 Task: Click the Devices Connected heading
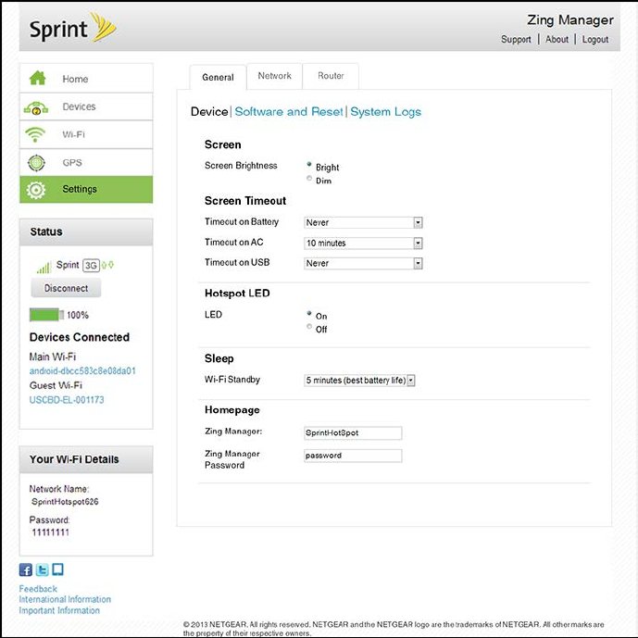80,337
